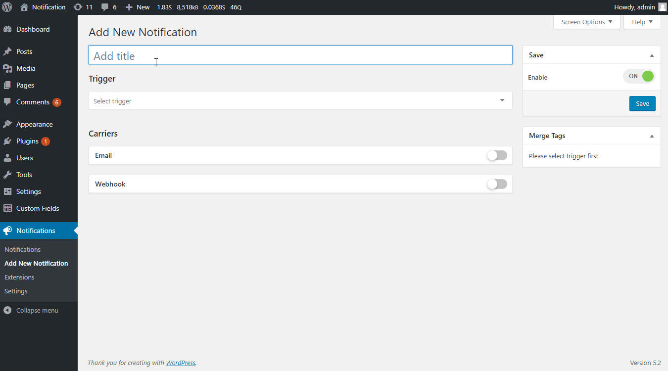The height and width of the screenshot is (371, 668).
Task: Open Plugins via the plug icon
Action: click(x=7, y=141)
